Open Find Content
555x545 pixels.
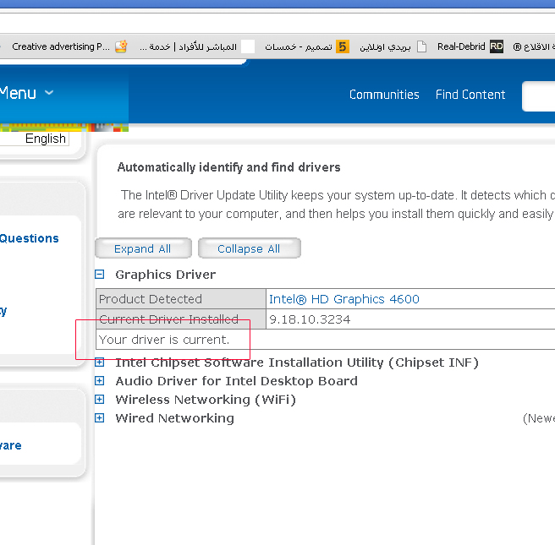[470, 95]
